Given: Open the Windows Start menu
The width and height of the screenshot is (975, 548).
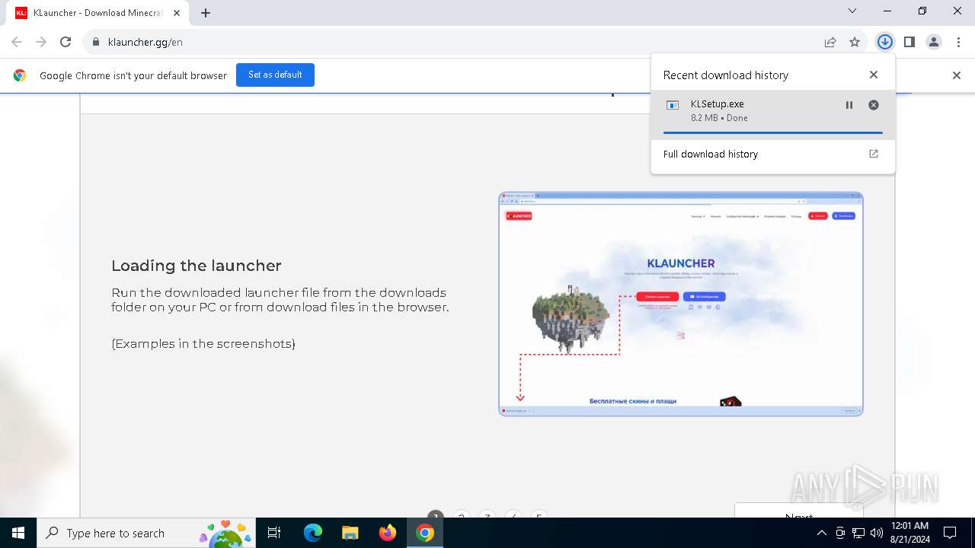Looking at the screenshot, I should point(18,533).
